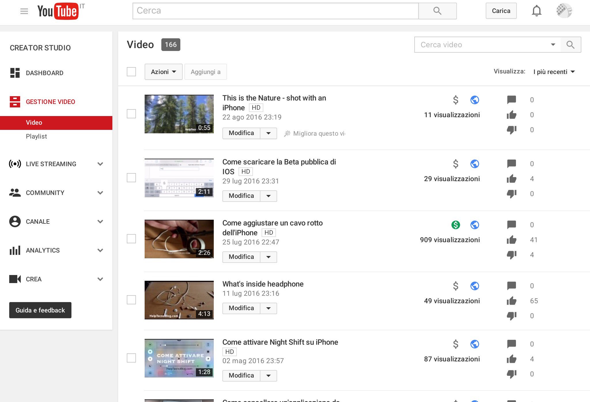Viewport: 590px width, 402px height.
Task: Open Modifica arrow for cavo rotto video
Action: point(268,257)
